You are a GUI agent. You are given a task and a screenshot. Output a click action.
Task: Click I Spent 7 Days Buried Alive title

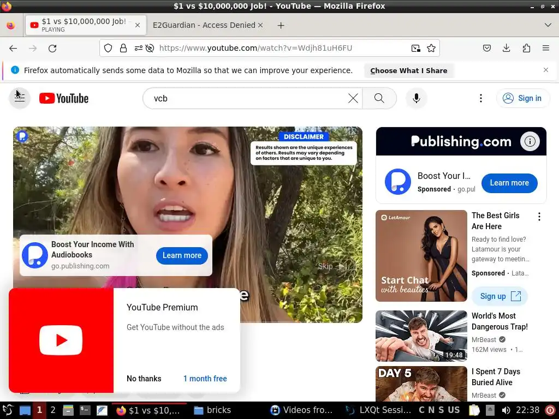pyautogui.click(x=496, y=377)
